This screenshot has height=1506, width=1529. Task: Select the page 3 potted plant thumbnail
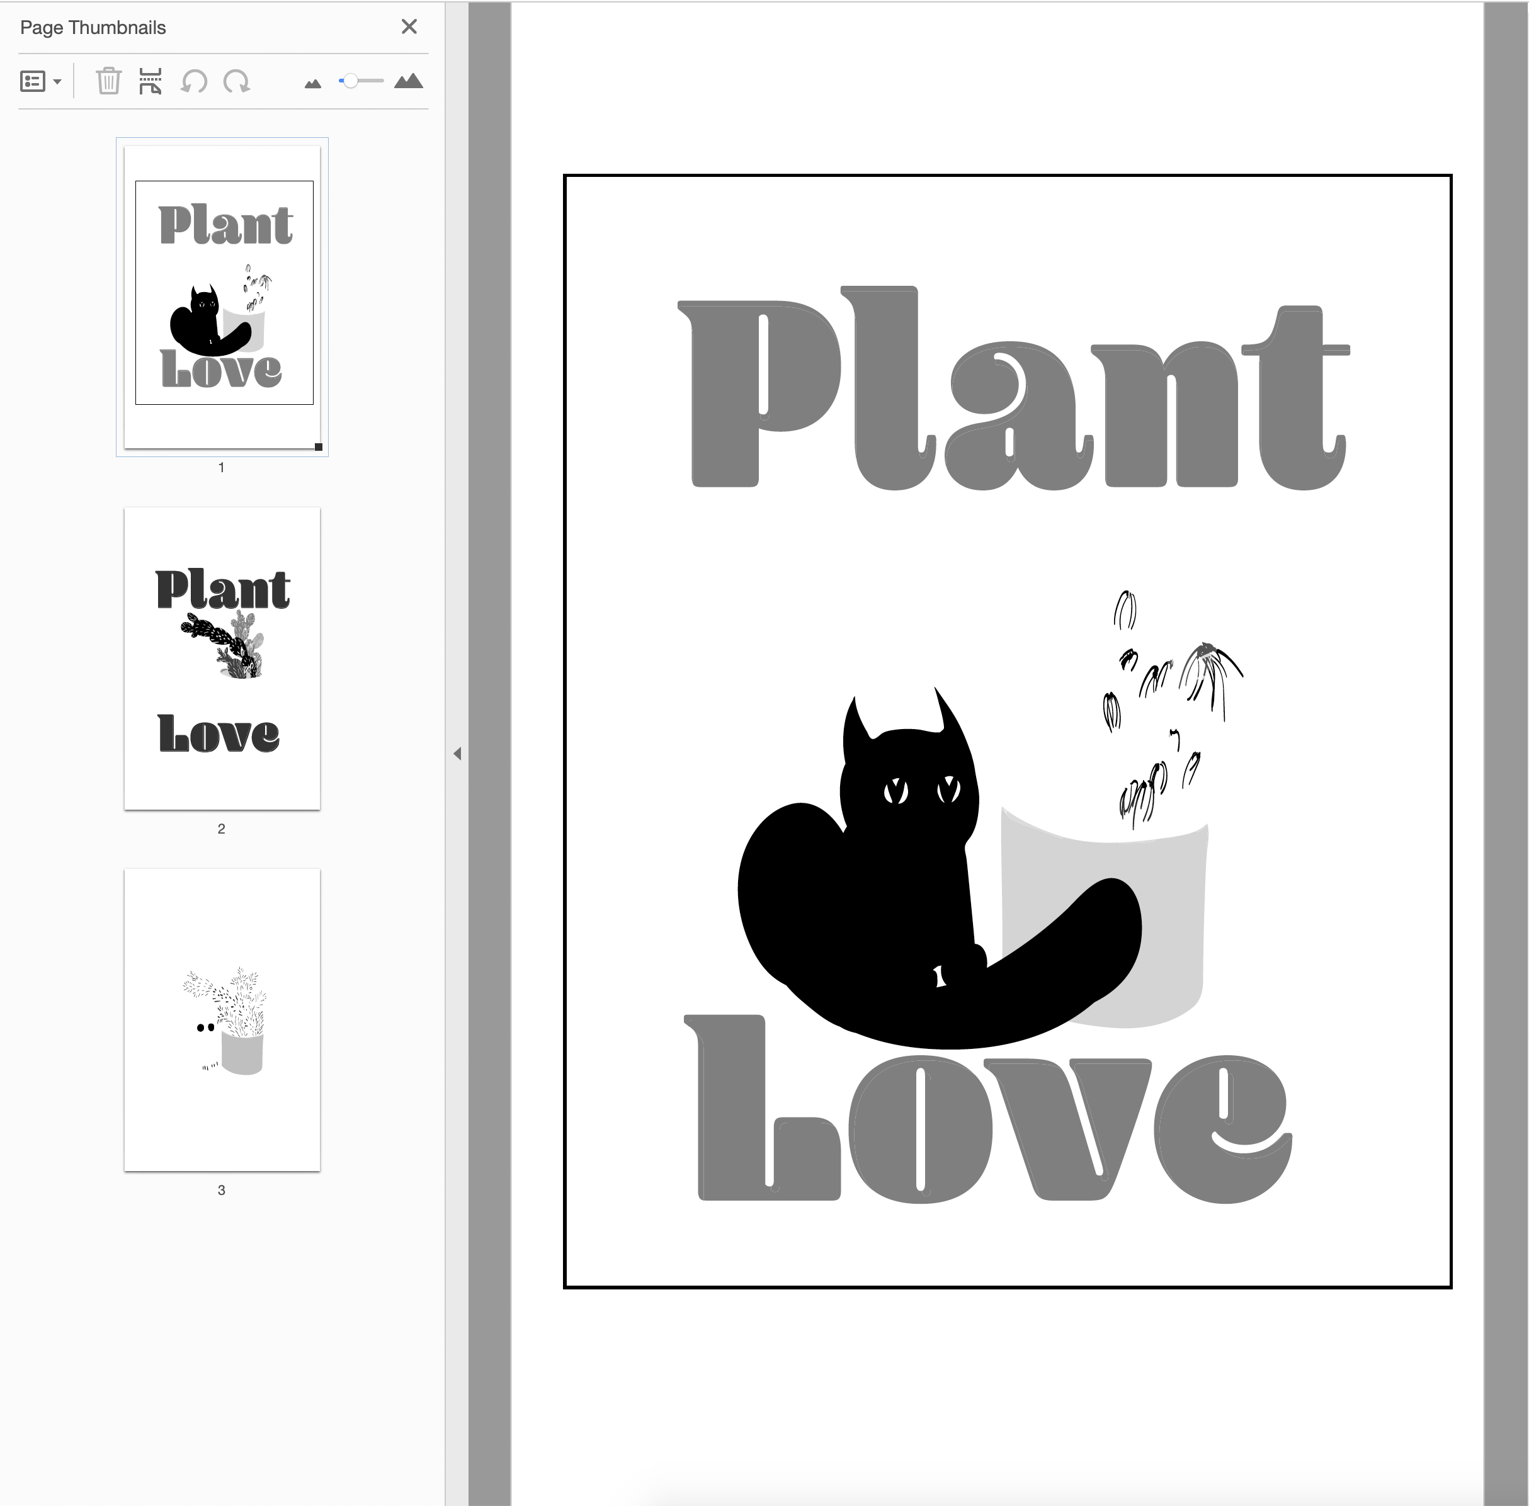click(x=222, y=1019)
